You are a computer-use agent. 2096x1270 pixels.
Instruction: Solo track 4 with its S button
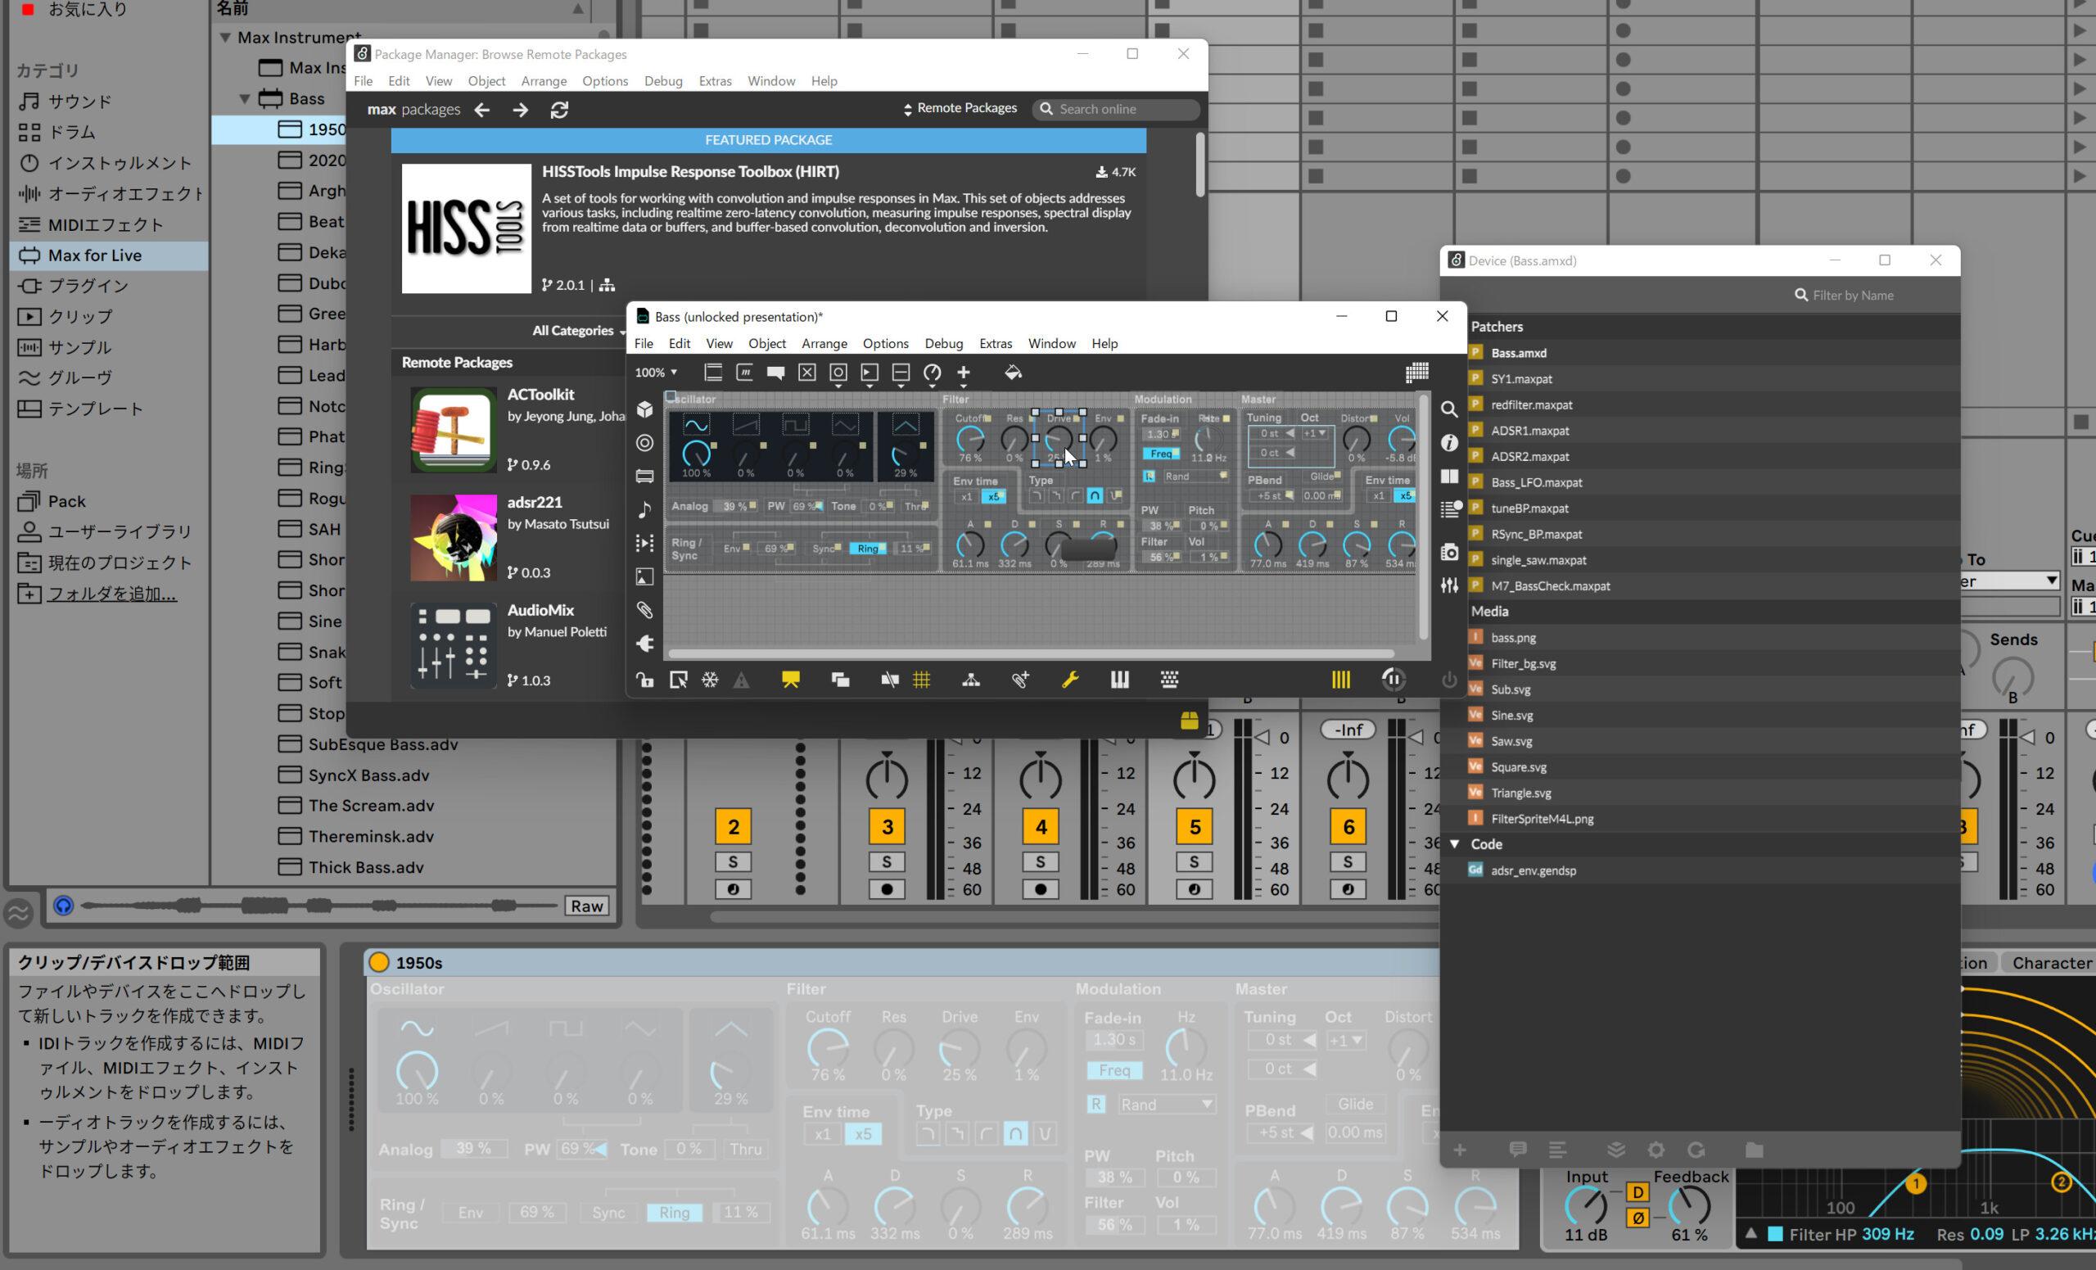point(1041,861)
